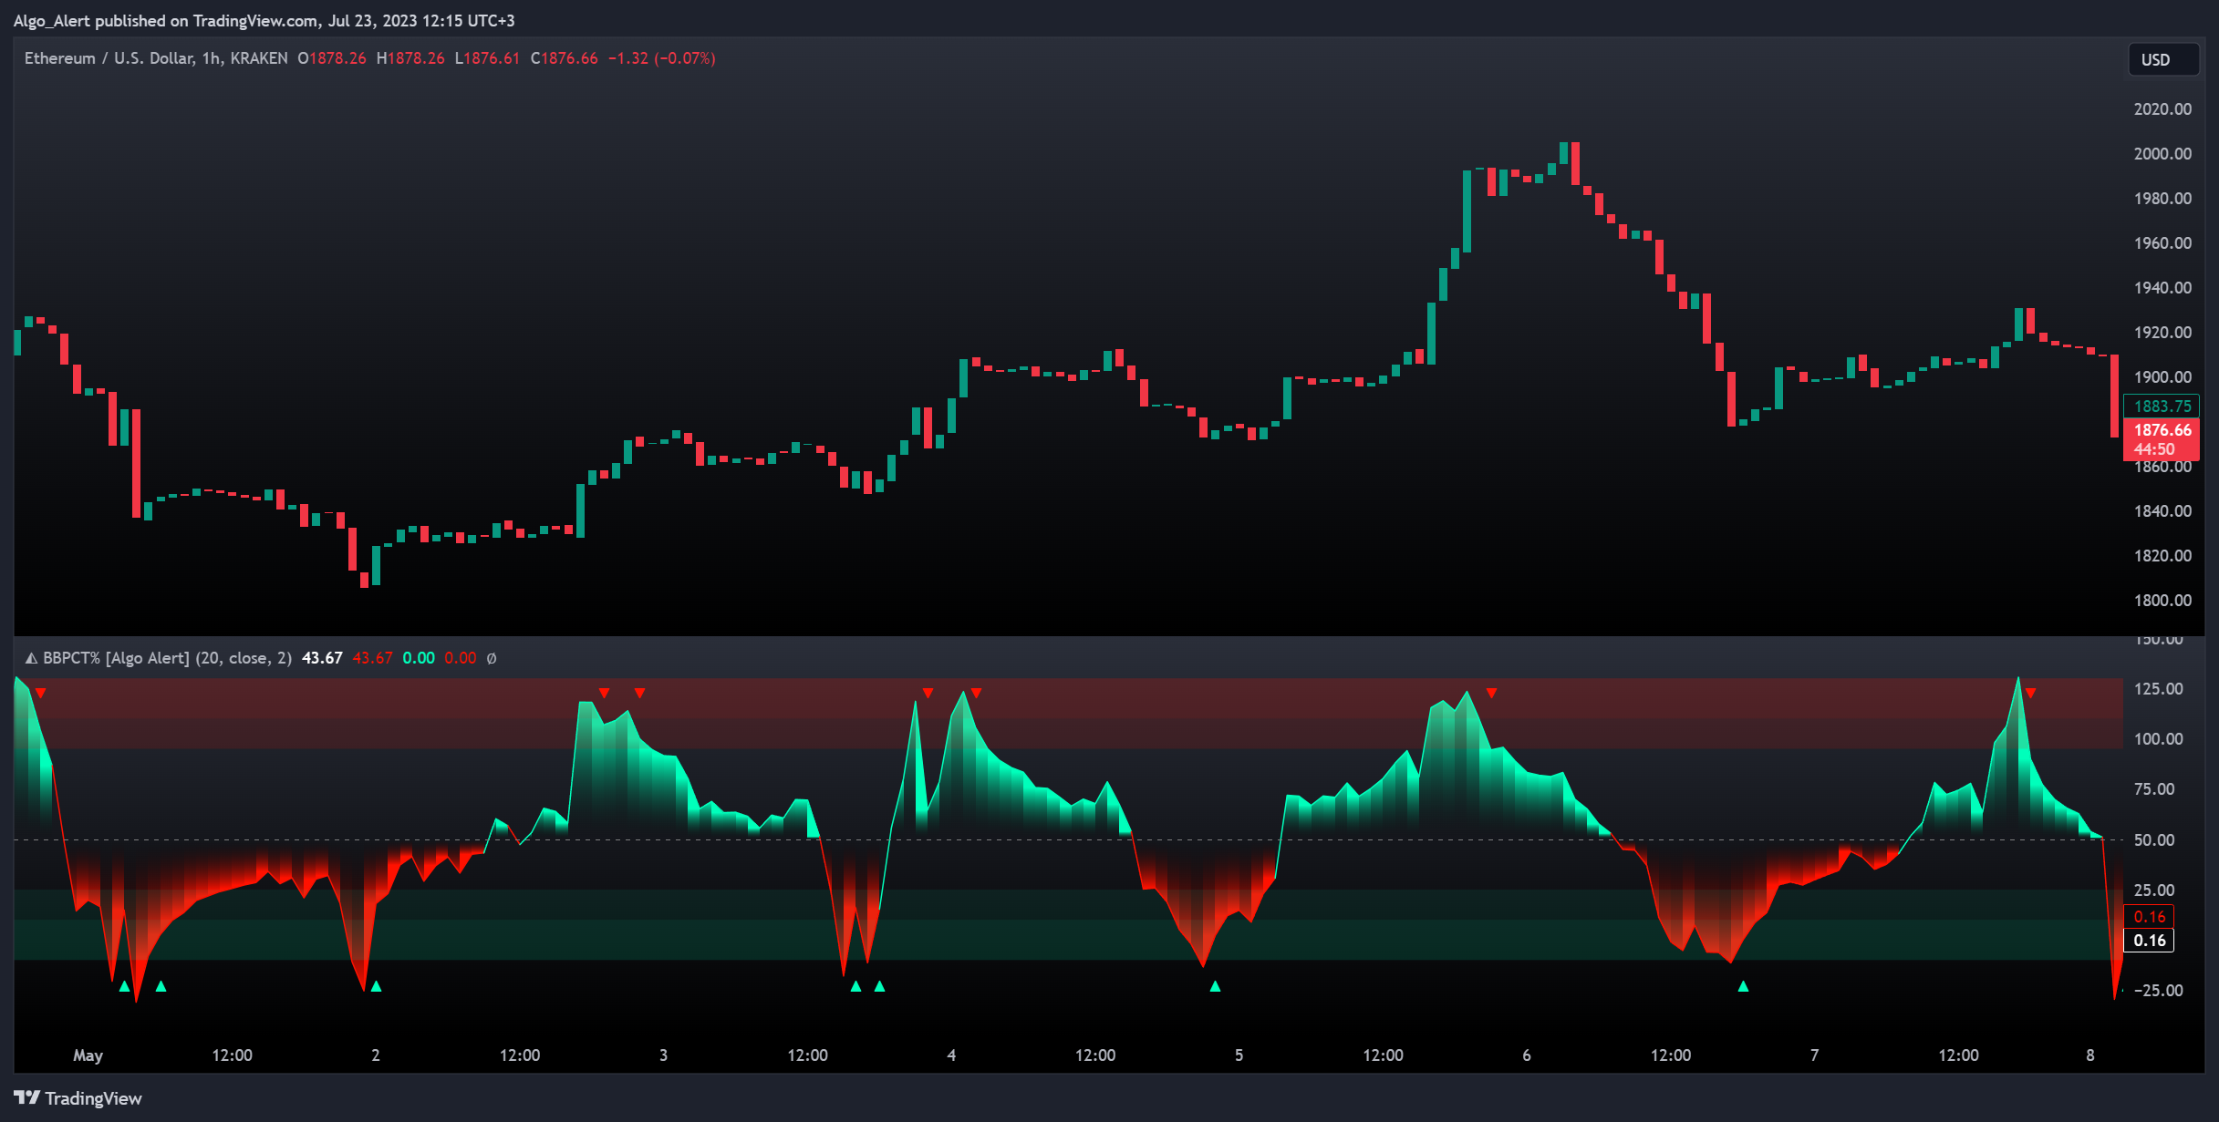Click the warning triangle icon before BBPCT%

31,658
